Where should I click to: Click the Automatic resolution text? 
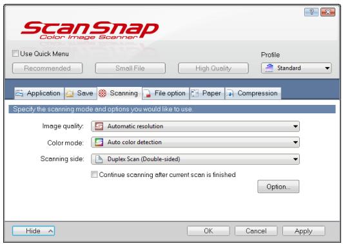(135, 126)
